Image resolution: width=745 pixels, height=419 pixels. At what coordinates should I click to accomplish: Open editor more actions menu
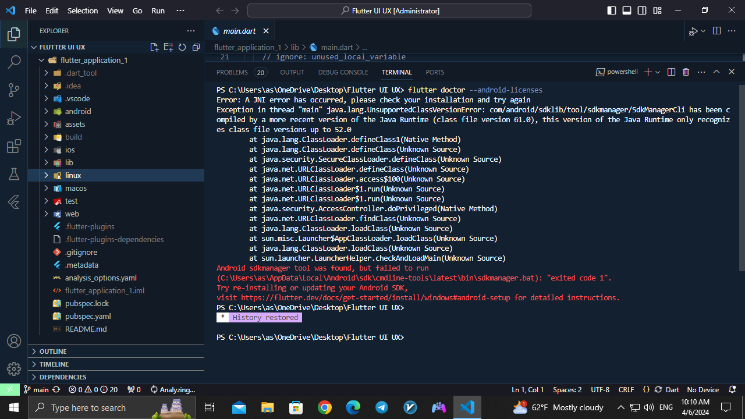[732, 31]
